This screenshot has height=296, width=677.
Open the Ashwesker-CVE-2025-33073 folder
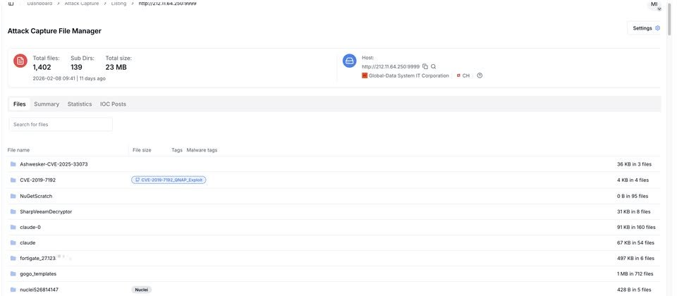click(x=54, y=164)
